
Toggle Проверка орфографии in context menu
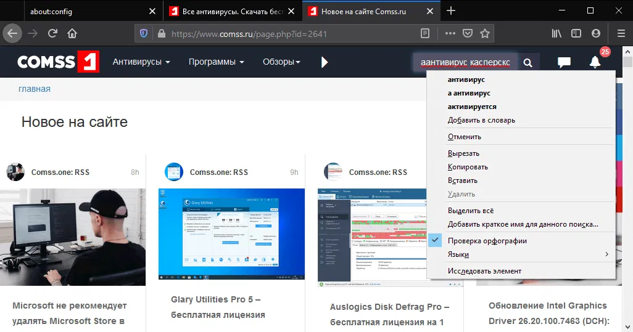tap(521, 241)
